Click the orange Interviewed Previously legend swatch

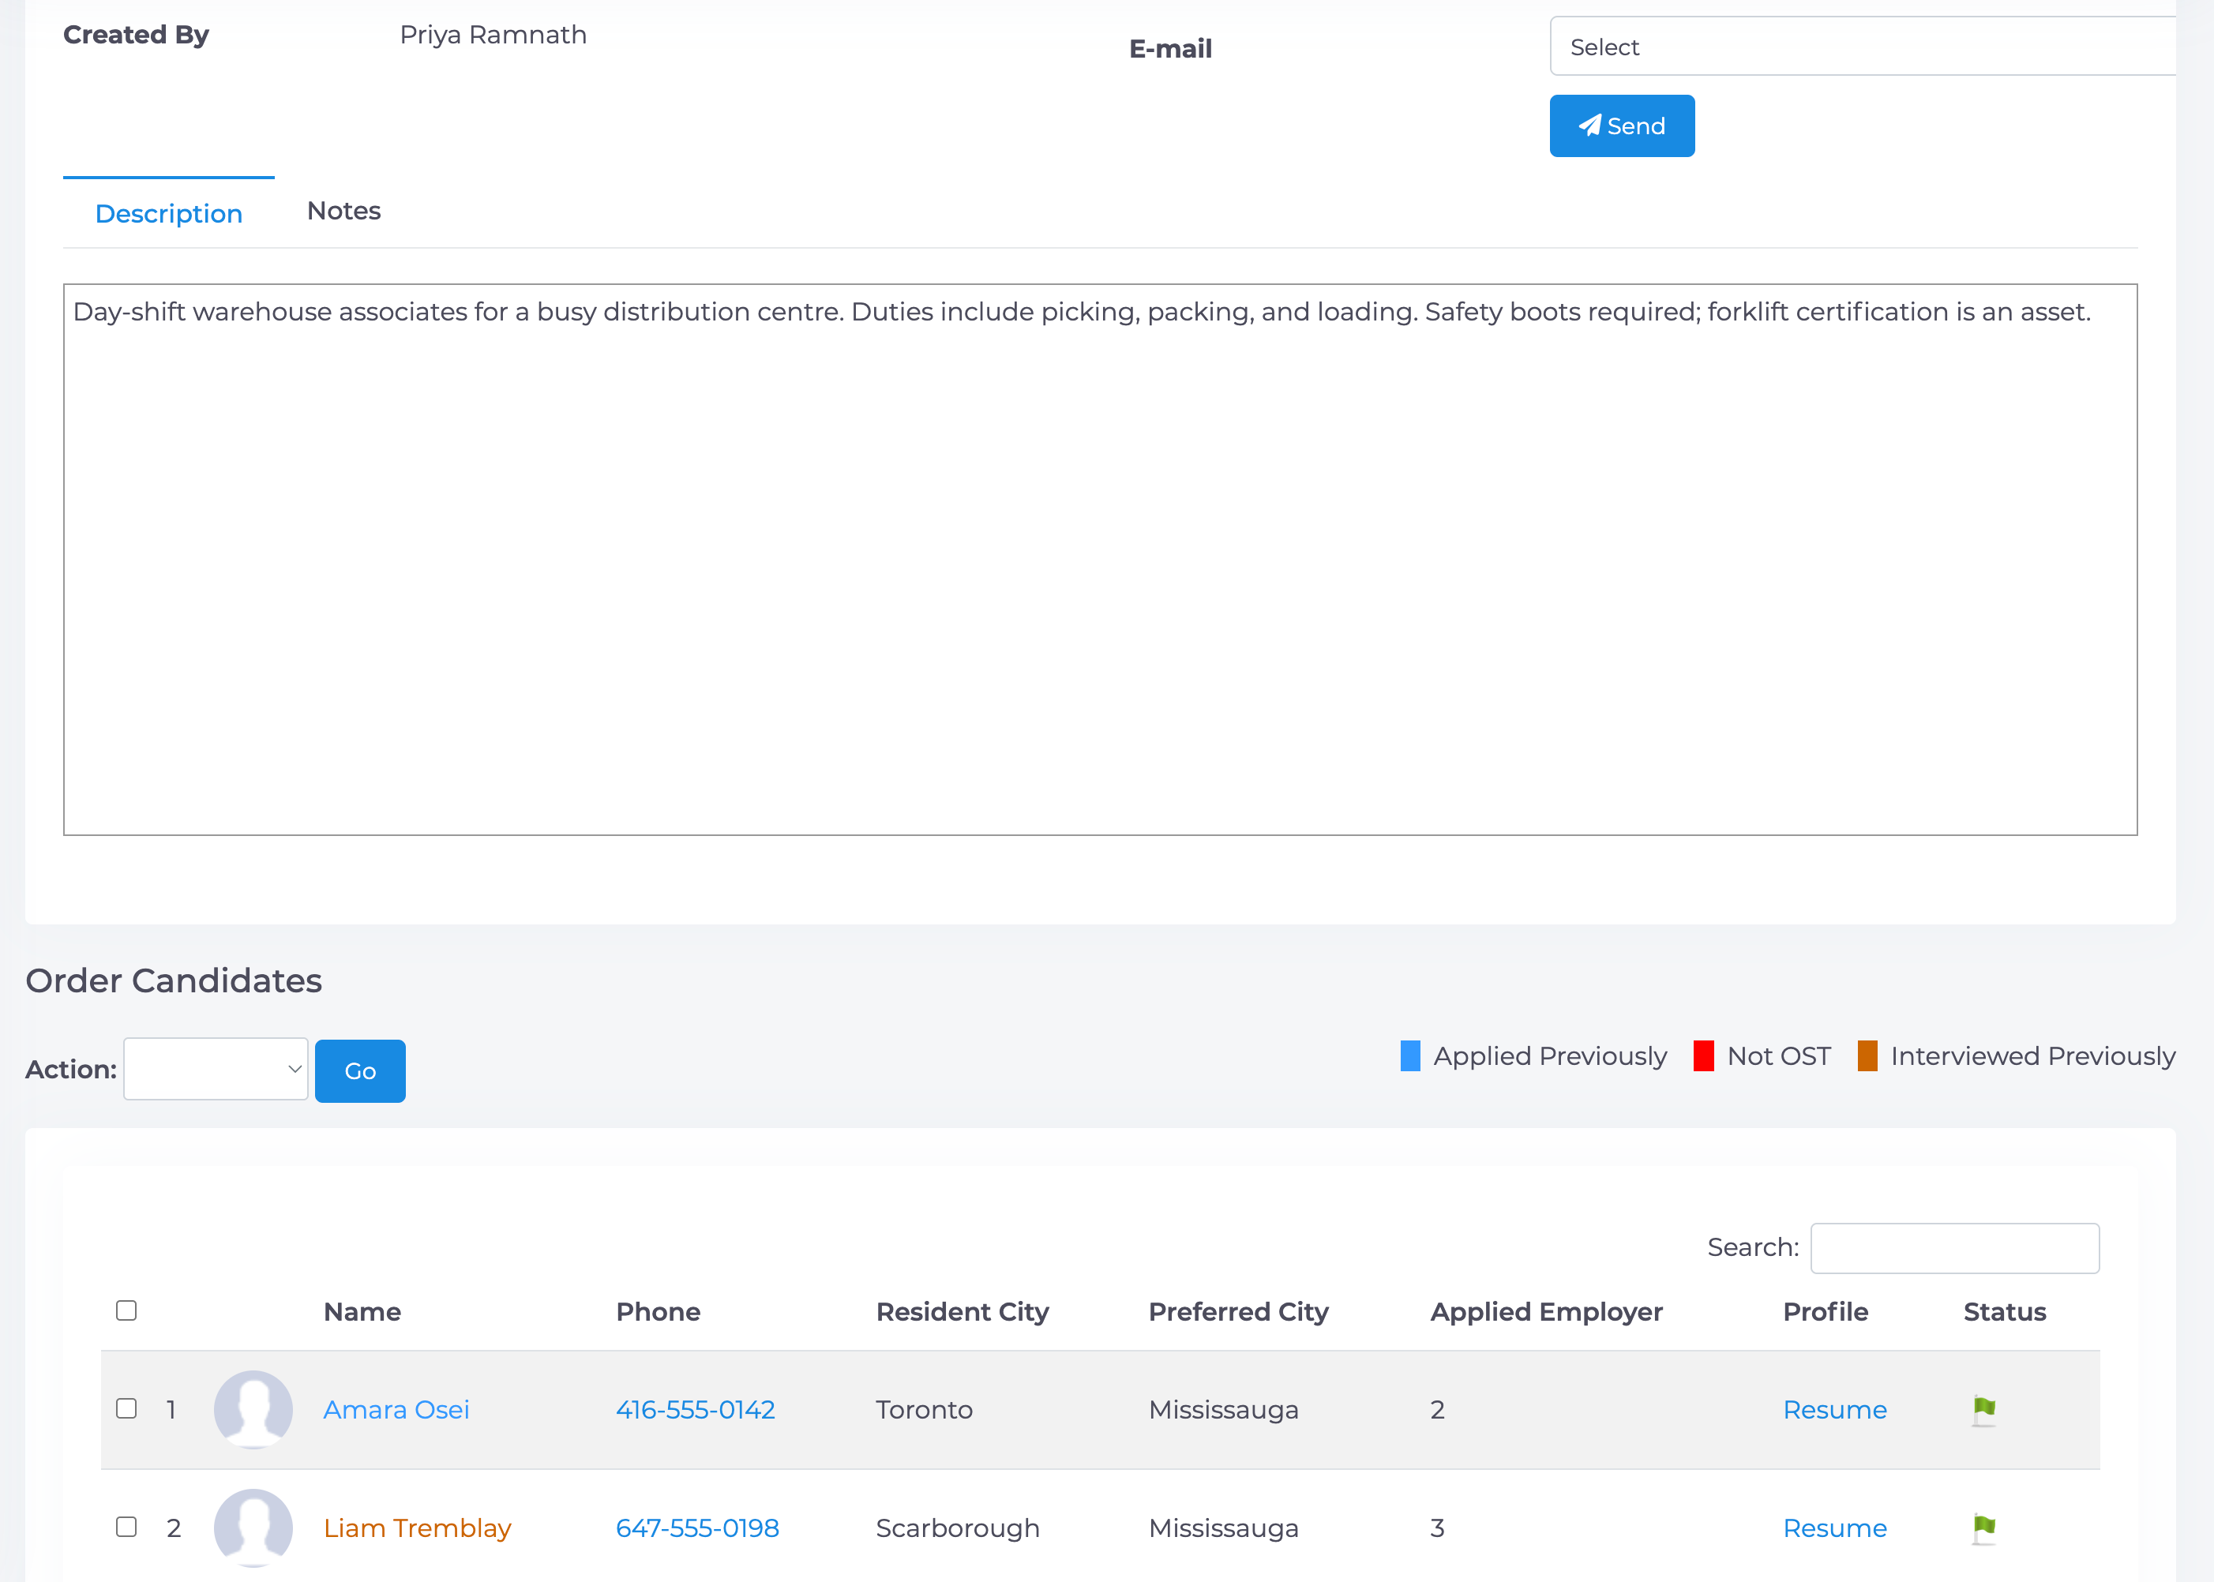(1867, 1056)
